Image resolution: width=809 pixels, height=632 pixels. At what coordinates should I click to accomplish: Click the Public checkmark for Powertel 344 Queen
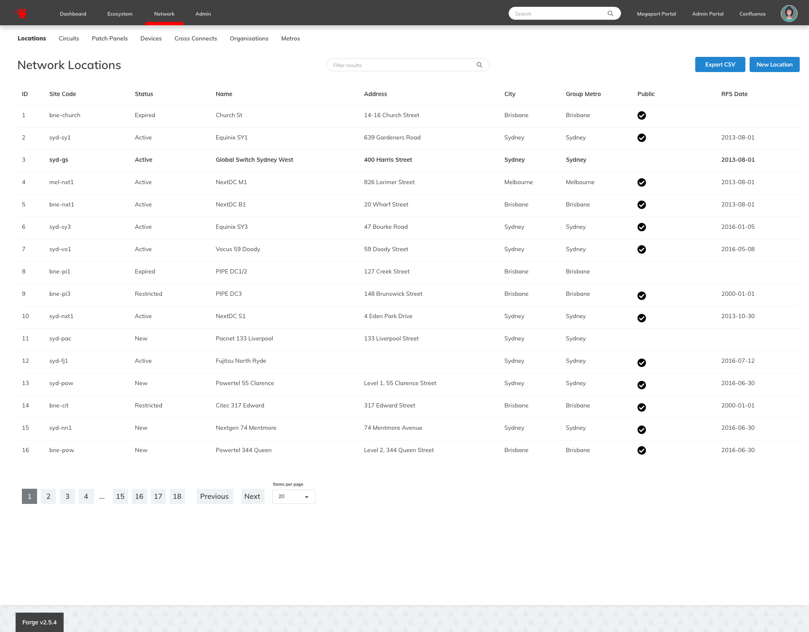641,450
